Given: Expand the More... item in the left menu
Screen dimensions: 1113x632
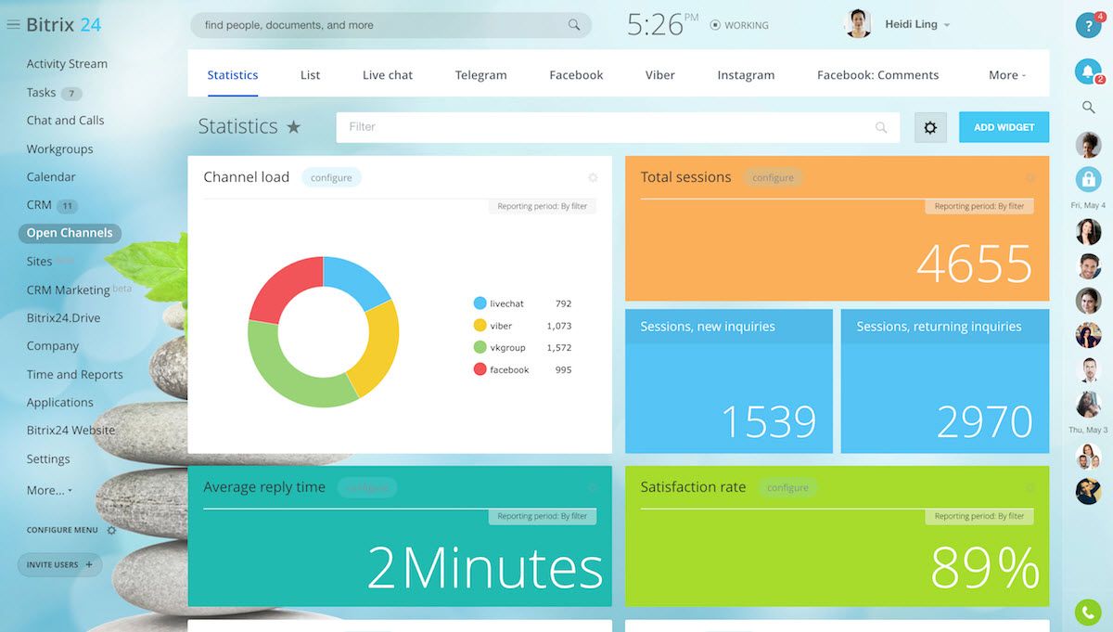Looking at the screenshot, I should coord(47,488).
